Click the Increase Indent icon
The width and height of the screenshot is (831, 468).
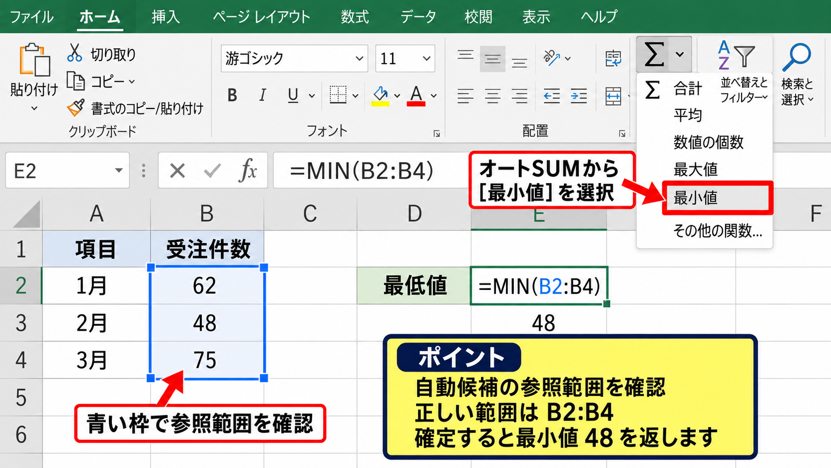pos(579,95)
